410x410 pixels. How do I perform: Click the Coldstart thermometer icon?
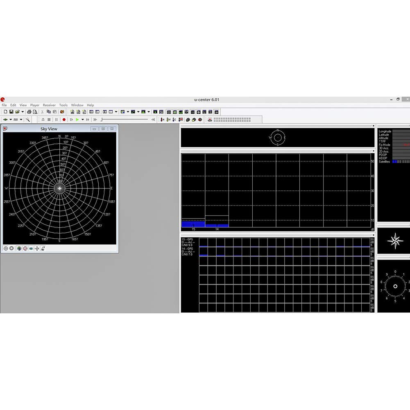pyautogui.click(x=174, y=120)
